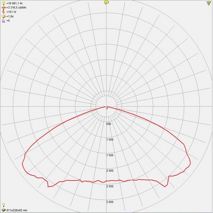Click the power lightning bolt icon

tap(4, 12)
